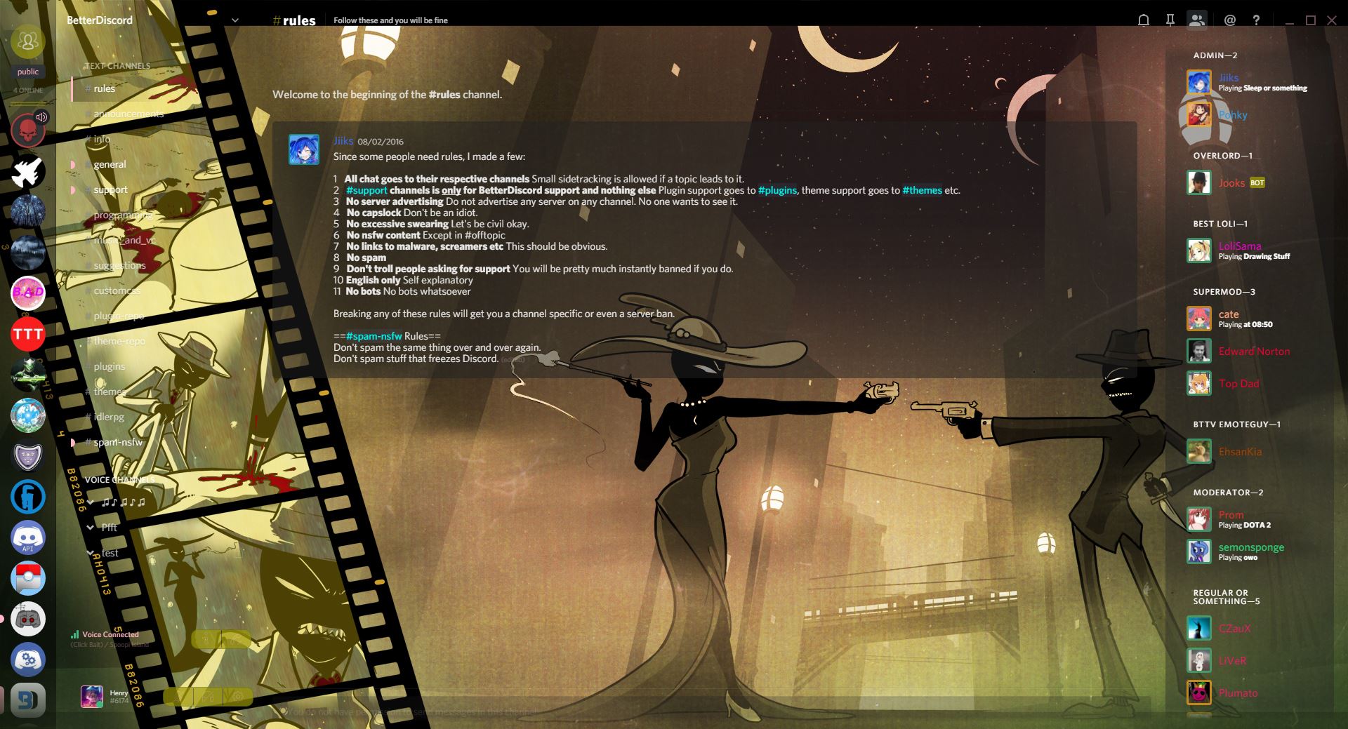
Task: Follow the #themes mention link
Action: [x=922, y=190]
